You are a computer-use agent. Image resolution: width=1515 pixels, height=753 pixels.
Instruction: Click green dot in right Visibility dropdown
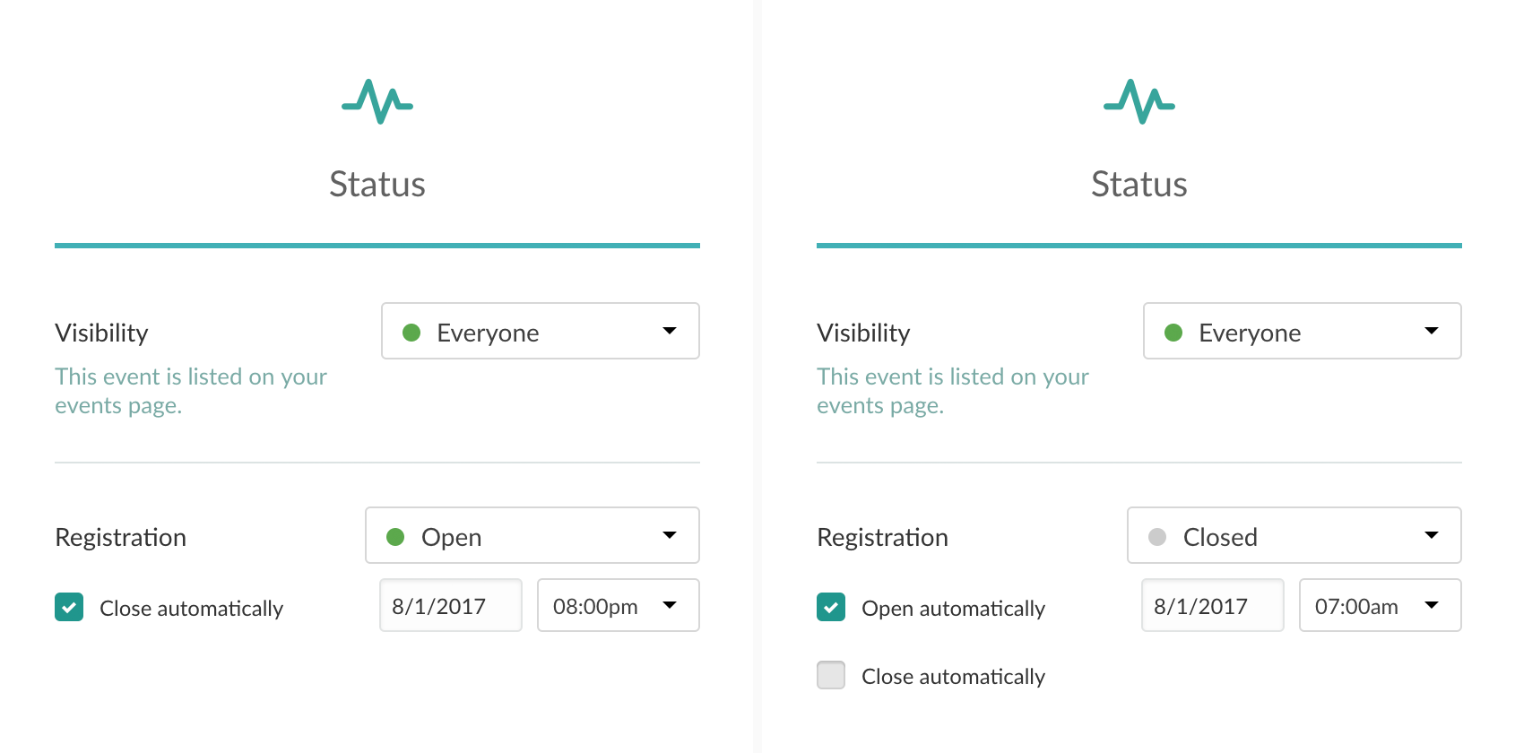click(x=1173, y=333)
